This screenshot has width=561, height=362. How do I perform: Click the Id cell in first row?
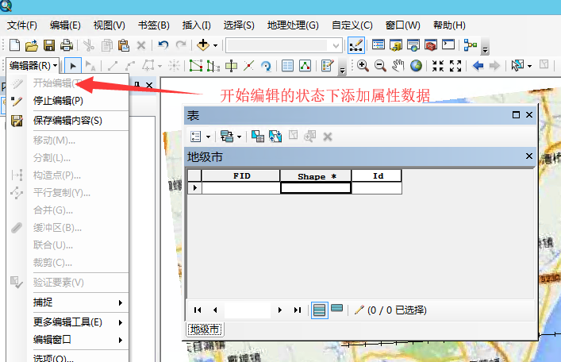tap(377, 188)
